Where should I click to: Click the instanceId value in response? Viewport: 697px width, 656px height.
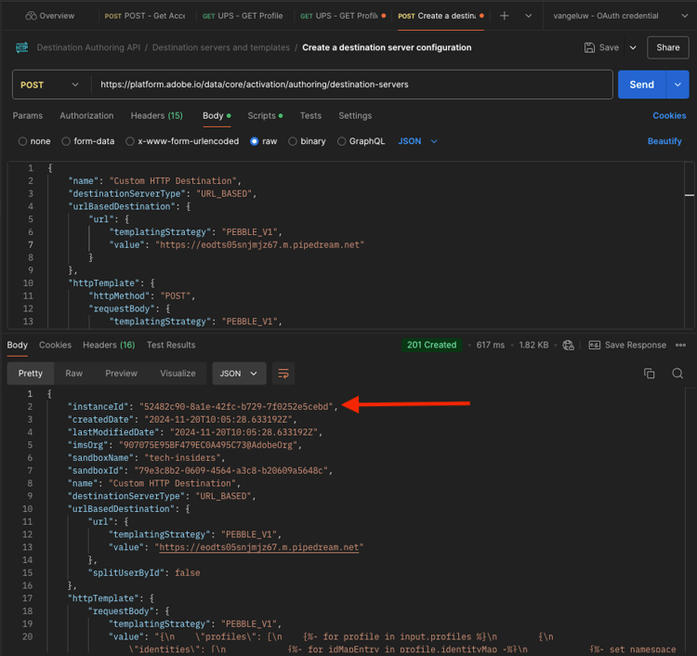pyautogui.click(x=236, y=407)
